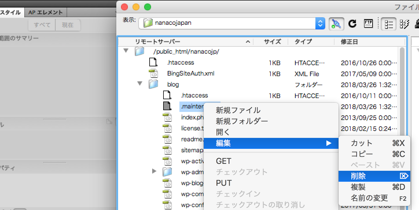419x210 pixels.
Task: Switch to the AP エレメント tab
Action: point(45,12)
